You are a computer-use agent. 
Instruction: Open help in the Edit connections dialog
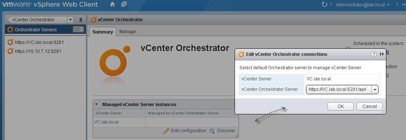click(x=374, y=54)
